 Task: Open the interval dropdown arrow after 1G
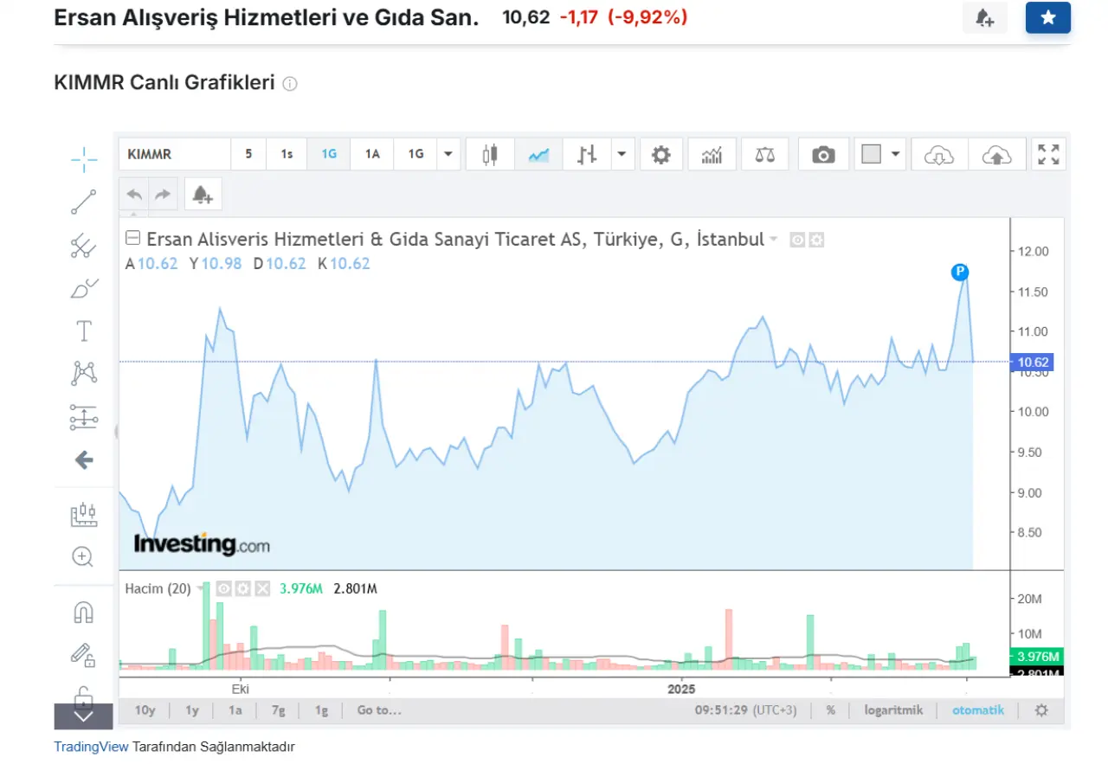[448, 155]
